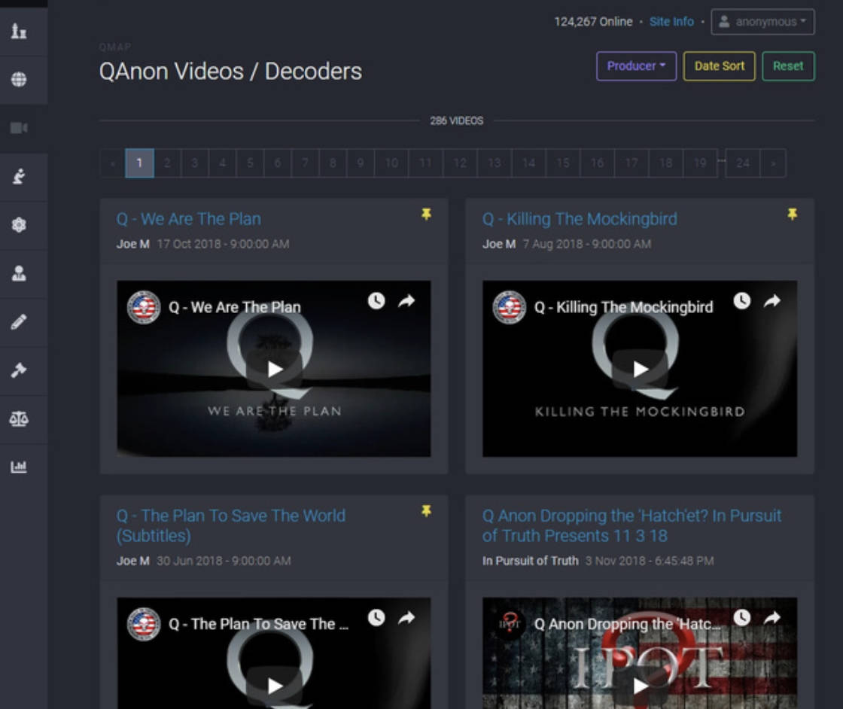Go to page 19 of videos
The width and height of the screenshot is (843, 709).
click(700, 163)
